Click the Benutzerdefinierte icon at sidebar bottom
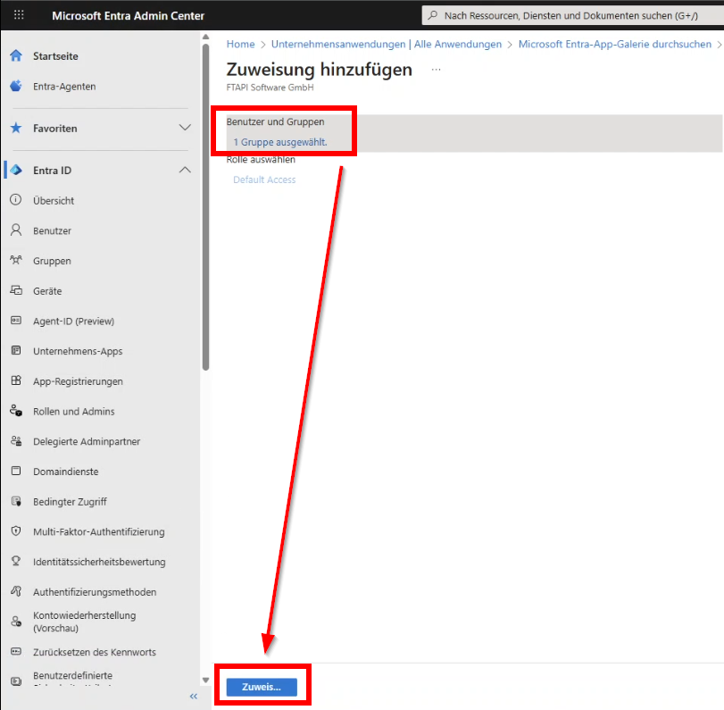 pos(16,681)
